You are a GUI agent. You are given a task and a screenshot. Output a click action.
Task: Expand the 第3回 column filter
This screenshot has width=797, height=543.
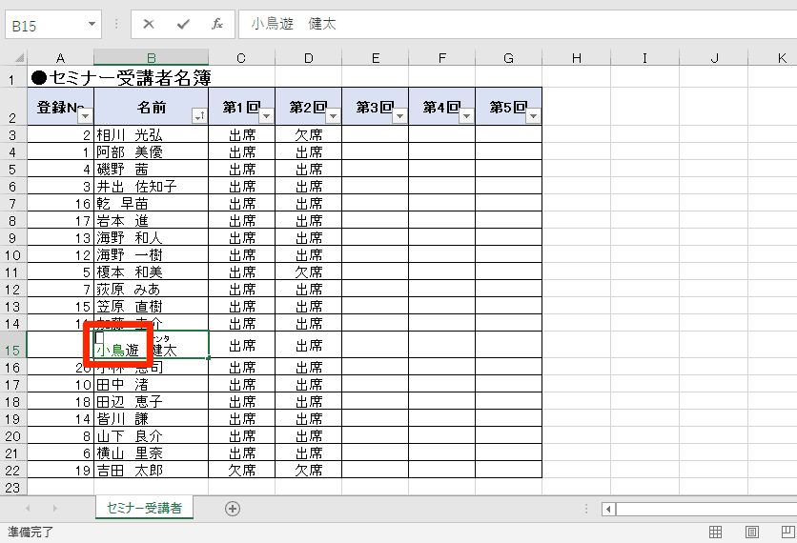click(398, 116)
